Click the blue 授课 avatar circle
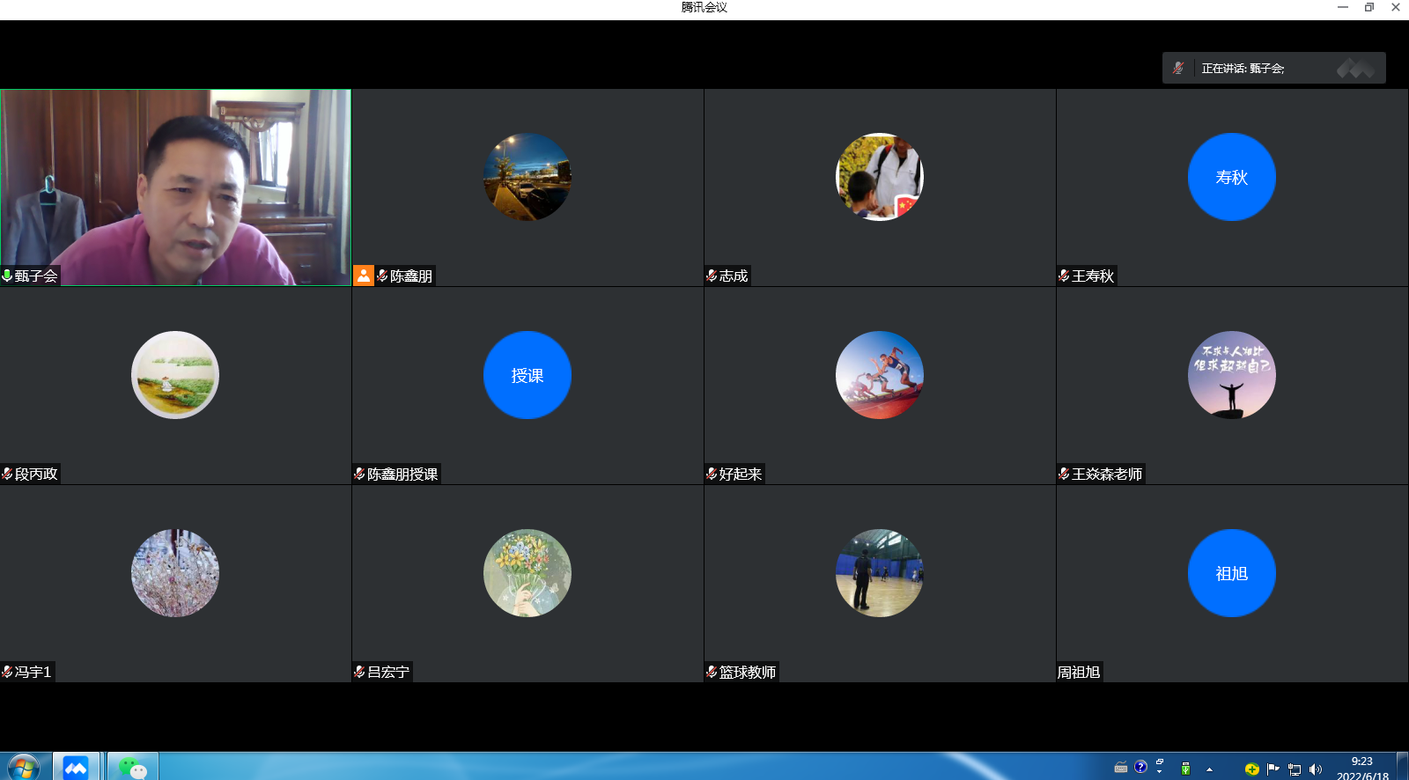This screenshot has height=780, width=1409. 527,375
